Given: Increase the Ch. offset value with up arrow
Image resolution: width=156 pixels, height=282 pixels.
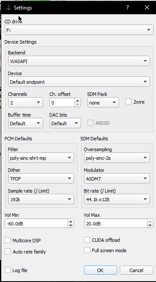Looking at the screenshot, I should 78,101.
